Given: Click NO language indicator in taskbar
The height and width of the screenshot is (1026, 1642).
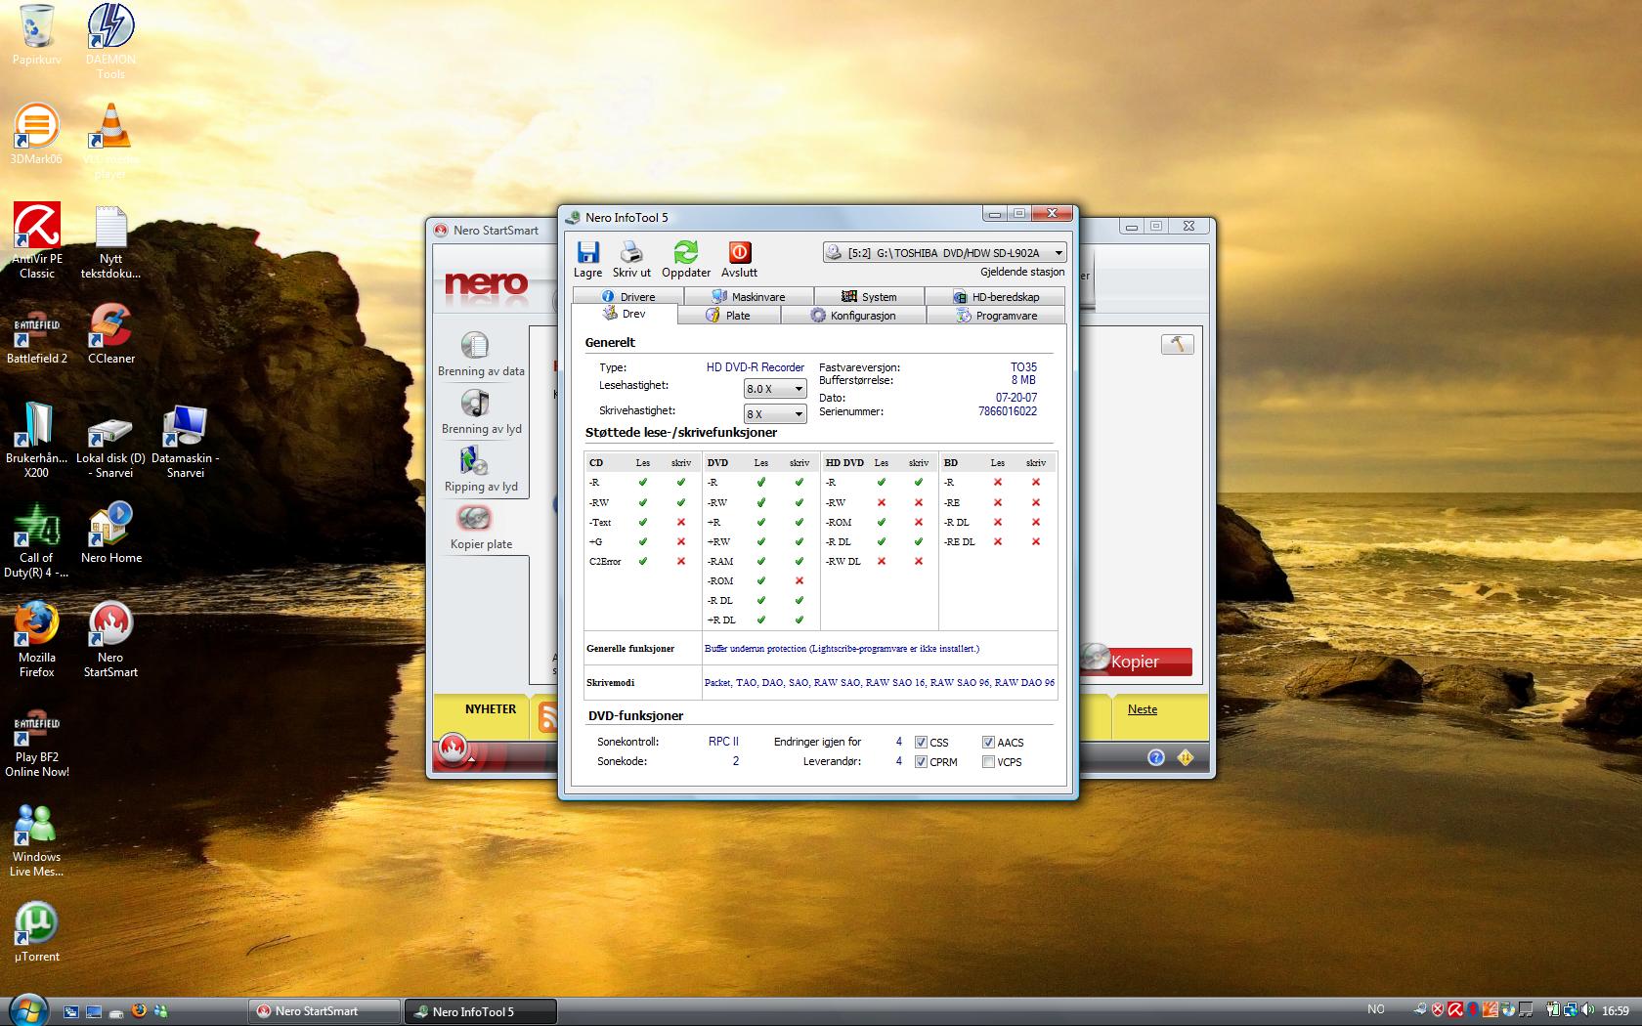Looking at the screenshot, I should [x=1376, y=1009].
